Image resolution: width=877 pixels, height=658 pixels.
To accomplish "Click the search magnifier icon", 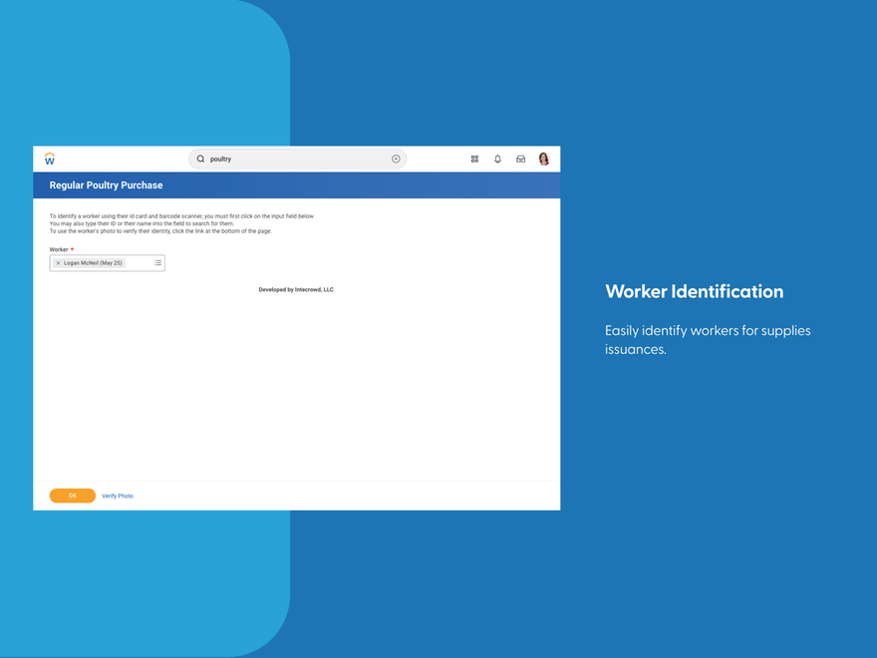I will (200, 159).
